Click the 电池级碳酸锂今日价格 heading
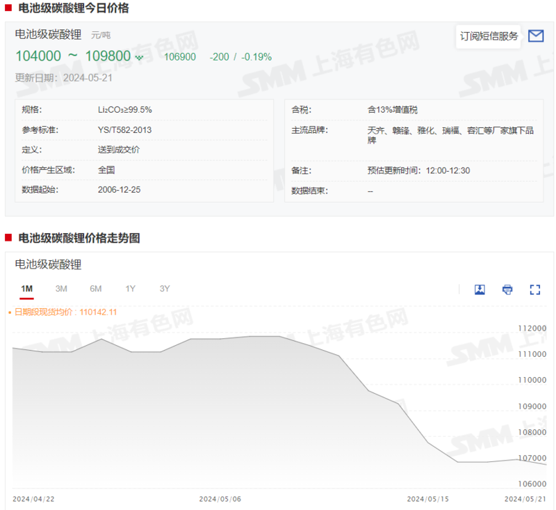Screen dimensions: 556x510 (74, 8)
